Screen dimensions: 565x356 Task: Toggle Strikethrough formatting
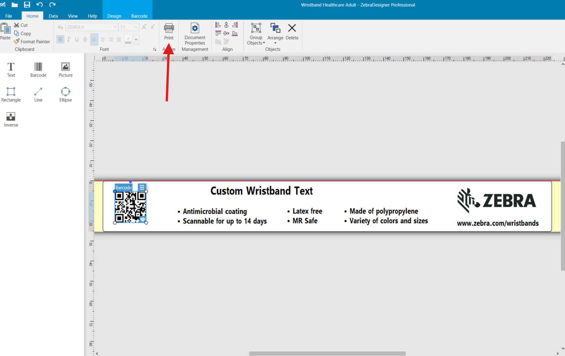tap(85, 39)
